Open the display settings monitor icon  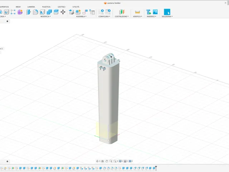[x=120, y=161]
